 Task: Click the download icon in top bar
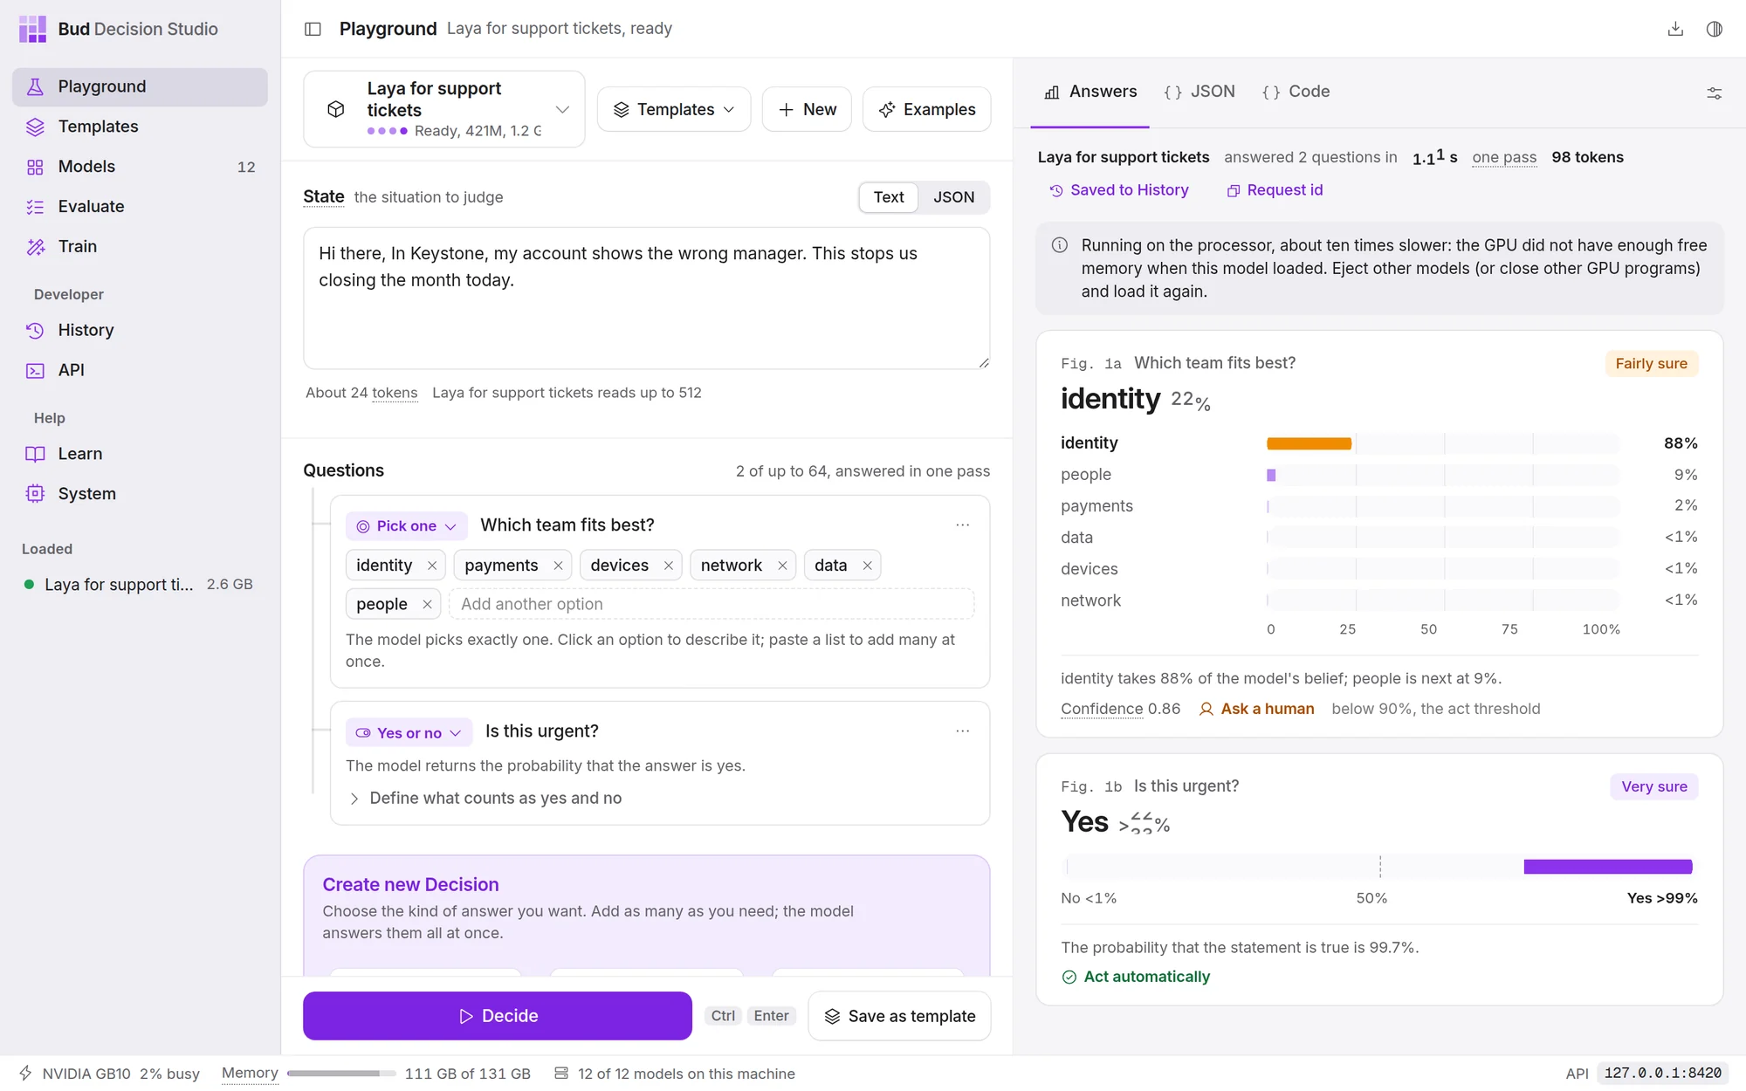click(1675, 29)
